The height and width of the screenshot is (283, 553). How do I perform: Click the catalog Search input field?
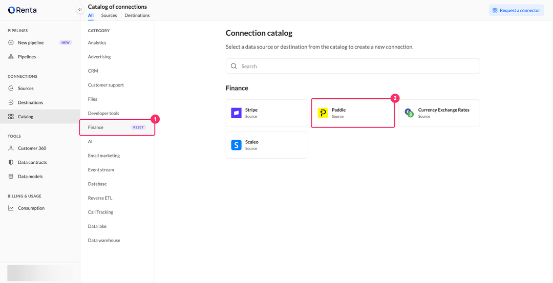[x=353, y=66]
